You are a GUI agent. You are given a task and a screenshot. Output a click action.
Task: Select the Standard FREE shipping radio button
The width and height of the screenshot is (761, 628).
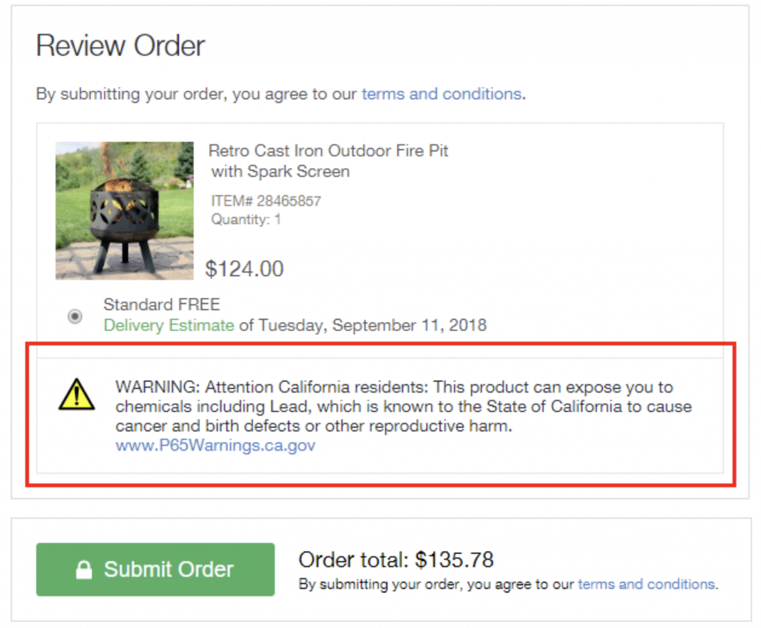(75, 316)
